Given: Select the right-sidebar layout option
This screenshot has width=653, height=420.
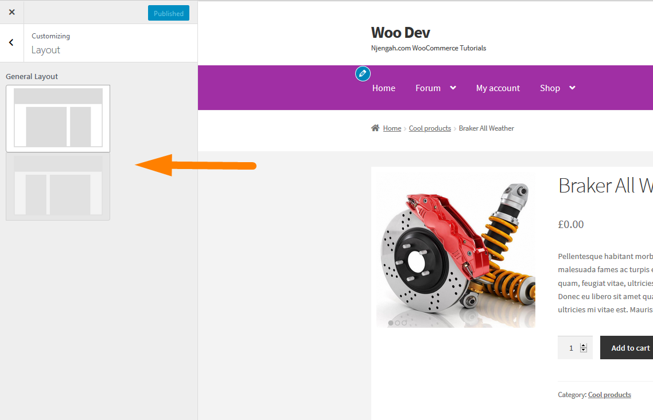Looking at the screenshot, I should tap(58, 119).
